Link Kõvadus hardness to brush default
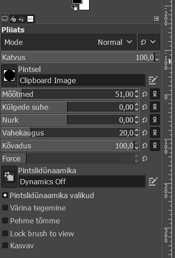Image resolution: width=175 pixels, height=258 pixels. [x=155, y=146]
